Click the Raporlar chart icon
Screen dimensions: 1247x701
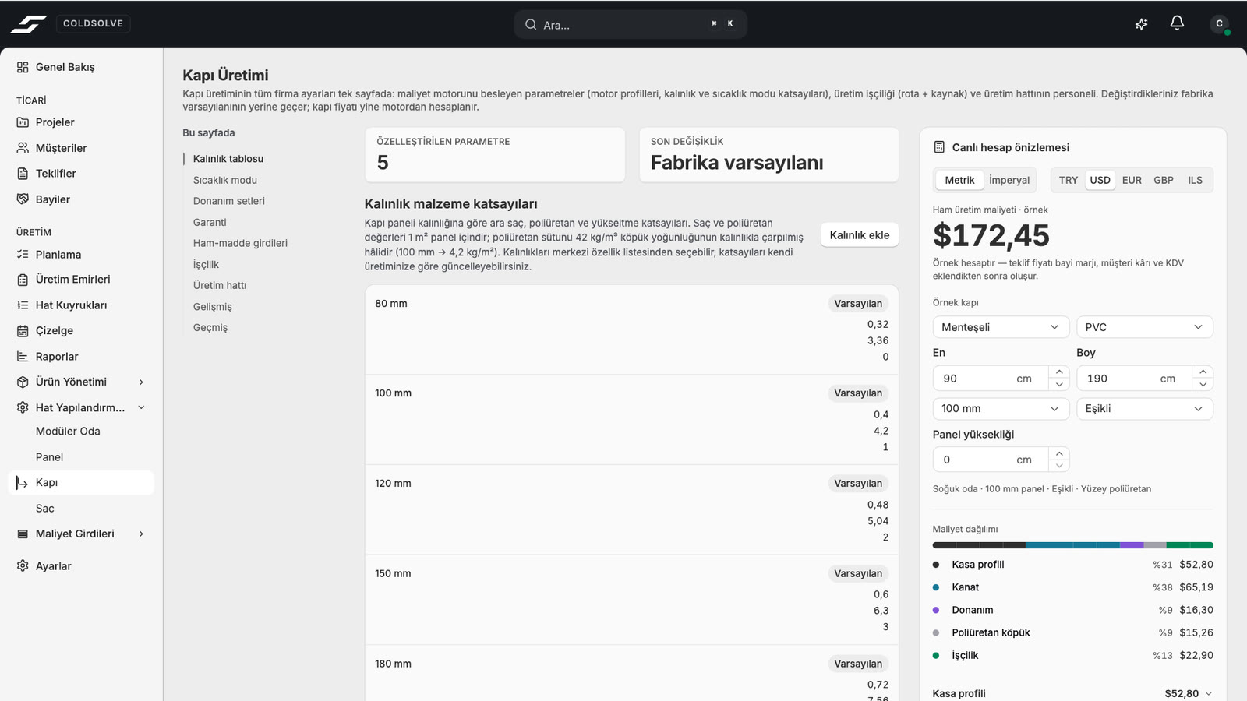point(23,357)
